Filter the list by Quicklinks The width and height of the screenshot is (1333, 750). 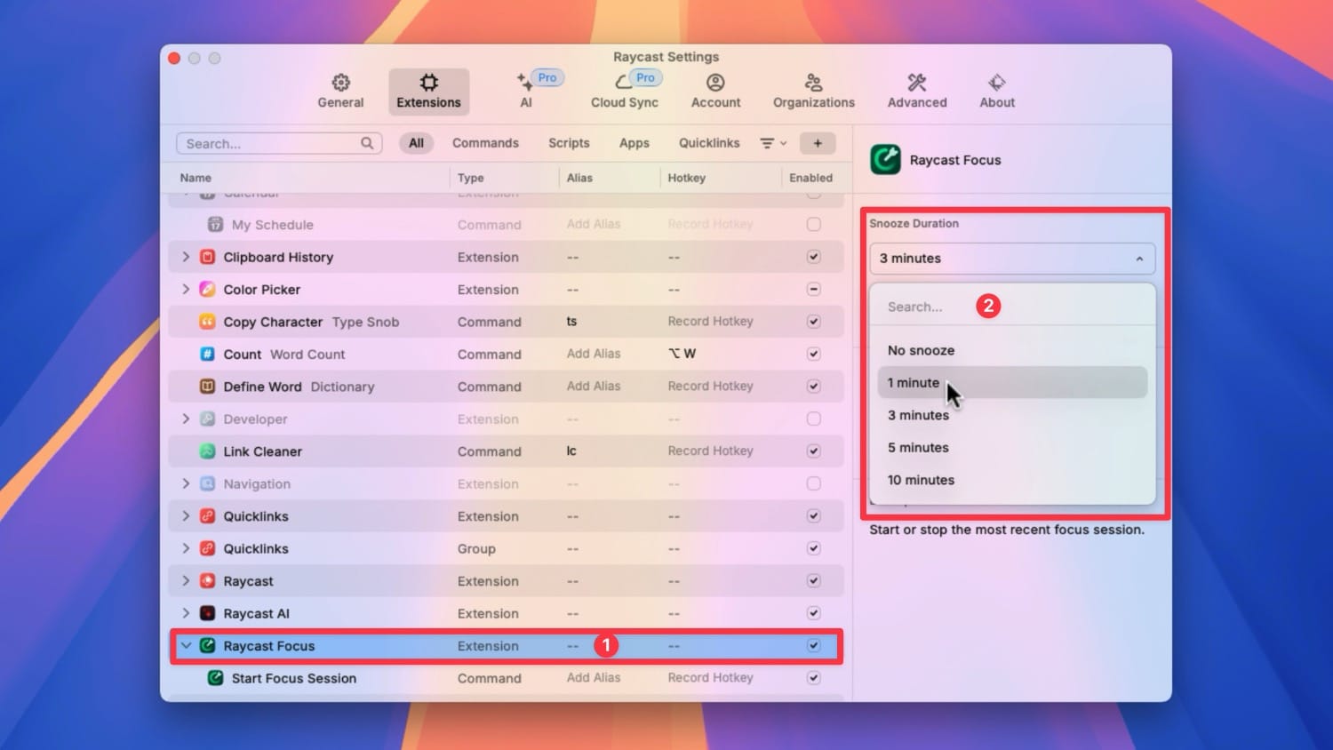(x=709, y=143)
